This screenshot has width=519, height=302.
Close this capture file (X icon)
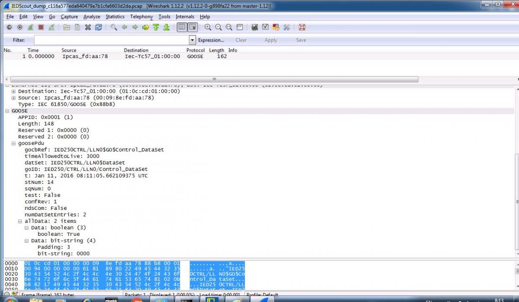tap(88, 27)
